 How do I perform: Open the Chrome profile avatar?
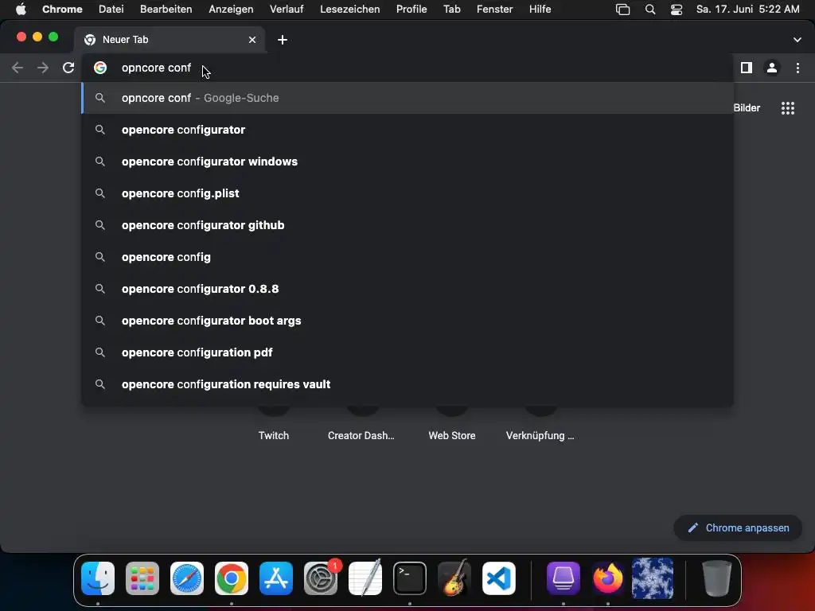(x=772, y=68)
